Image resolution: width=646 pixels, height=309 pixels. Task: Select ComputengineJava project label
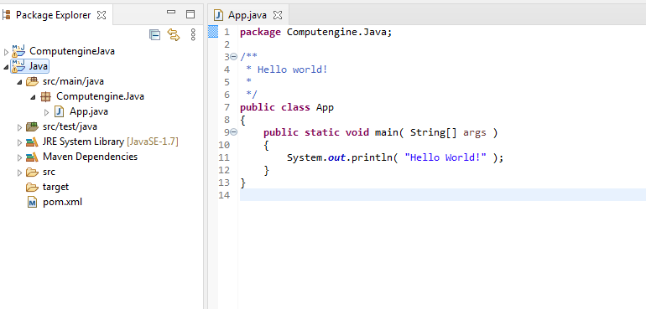click(x=72, y=51)
